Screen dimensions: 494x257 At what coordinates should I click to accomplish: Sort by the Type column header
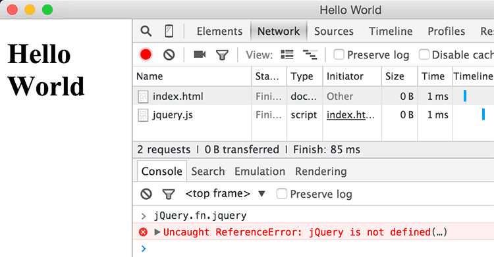305,76
